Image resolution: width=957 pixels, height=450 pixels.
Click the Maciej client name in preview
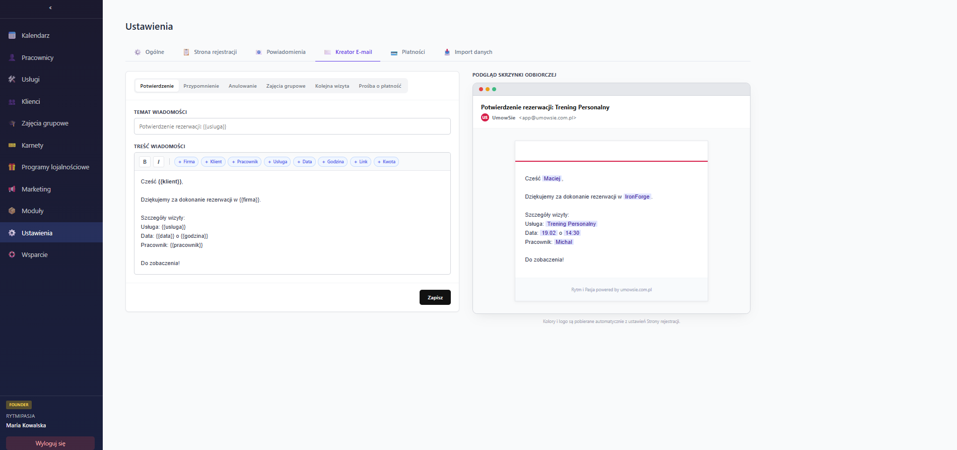pyautogui.click(x=552, y=178)
